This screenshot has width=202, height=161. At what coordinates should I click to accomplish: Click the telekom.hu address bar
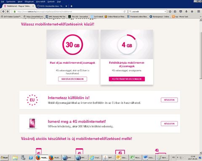(x=69, y=11)
